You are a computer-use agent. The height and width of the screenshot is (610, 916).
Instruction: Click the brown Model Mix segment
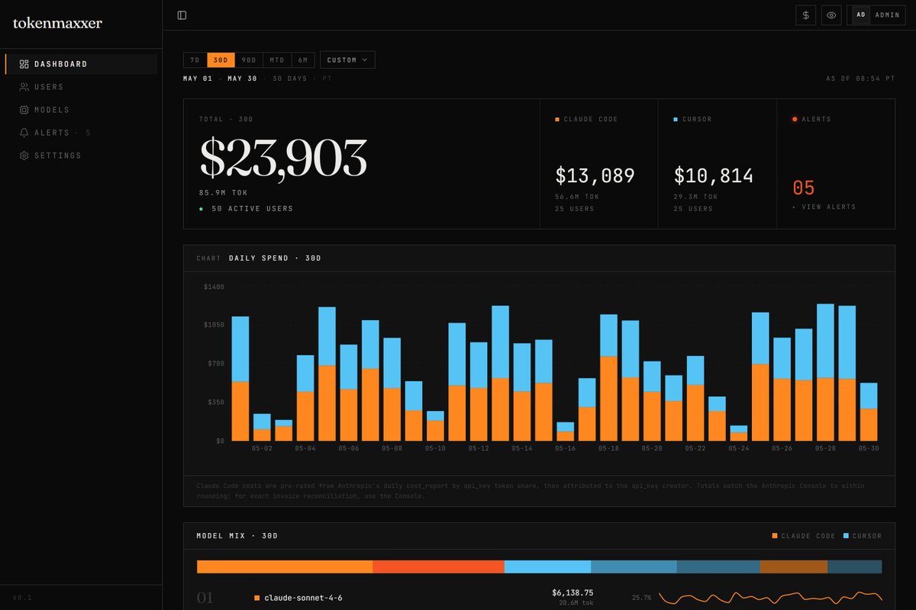click(793, 567)
